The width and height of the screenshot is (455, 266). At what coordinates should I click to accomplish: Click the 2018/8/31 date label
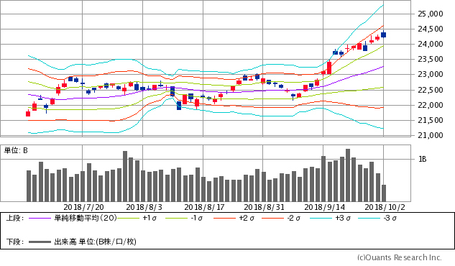(264, 207)
